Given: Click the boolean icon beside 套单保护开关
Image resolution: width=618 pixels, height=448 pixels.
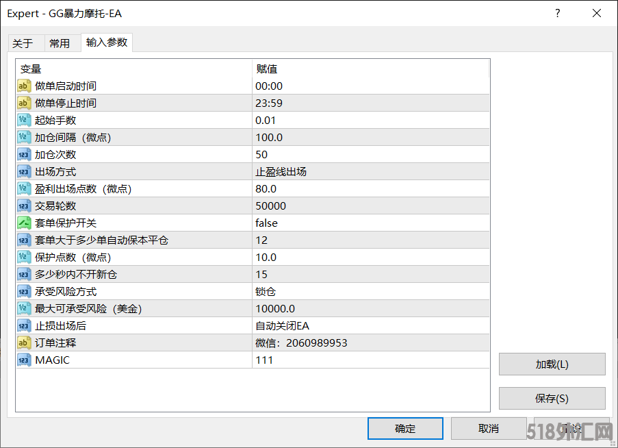Looking at the screenshot, I should point(24,223).
